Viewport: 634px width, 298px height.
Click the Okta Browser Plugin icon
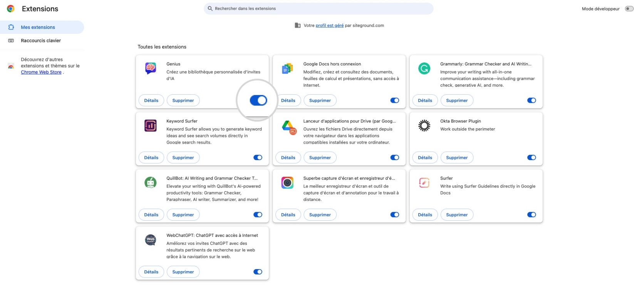[x=424, y=126]
